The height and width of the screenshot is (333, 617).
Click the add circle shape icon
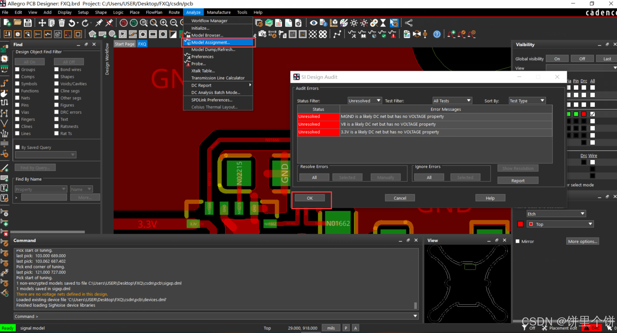coord(113,34)
